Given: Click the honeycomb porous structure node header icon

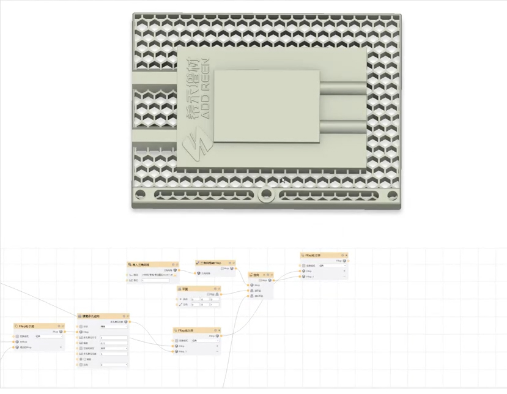Looking at the screenshot, I should (80, 316).
